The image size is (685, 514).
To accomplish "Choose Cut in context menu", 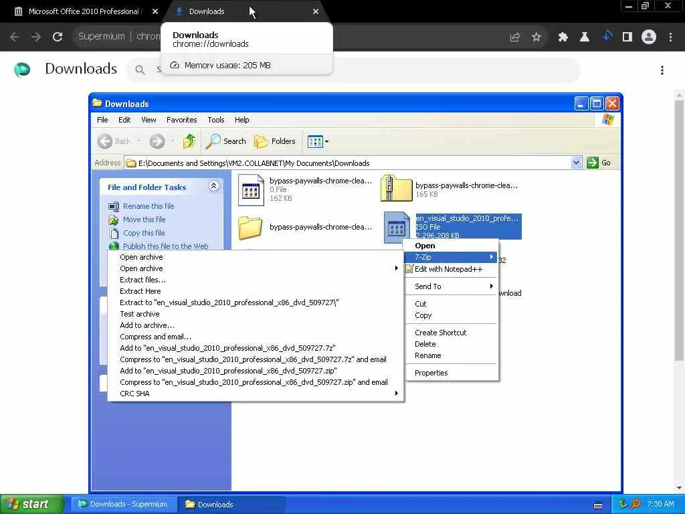I will click(452, 304).
